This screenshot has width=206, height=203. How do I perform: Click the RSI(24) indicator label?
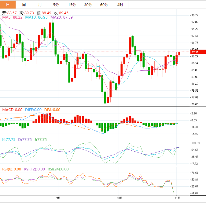click(x=58, y=169)
